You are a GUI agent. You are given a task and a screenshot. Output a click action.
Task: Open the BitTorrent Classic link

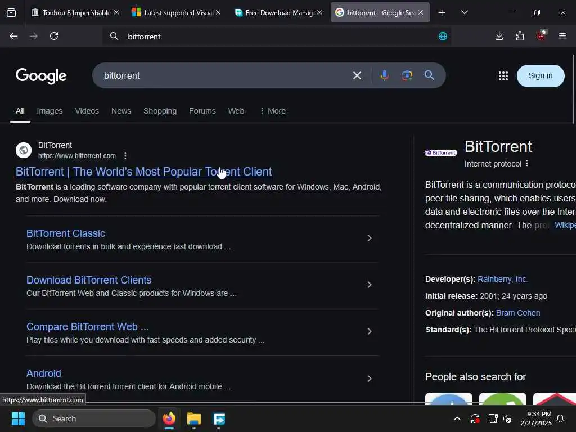[66, 233]
